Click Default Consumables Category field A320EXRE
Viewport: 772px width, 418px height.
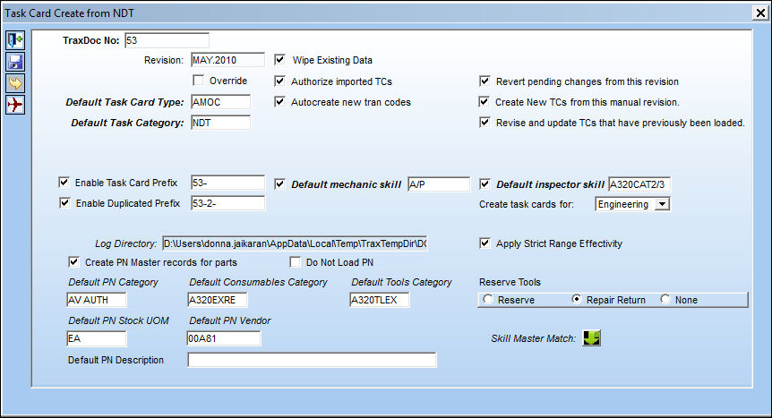(x=217, y=300)
